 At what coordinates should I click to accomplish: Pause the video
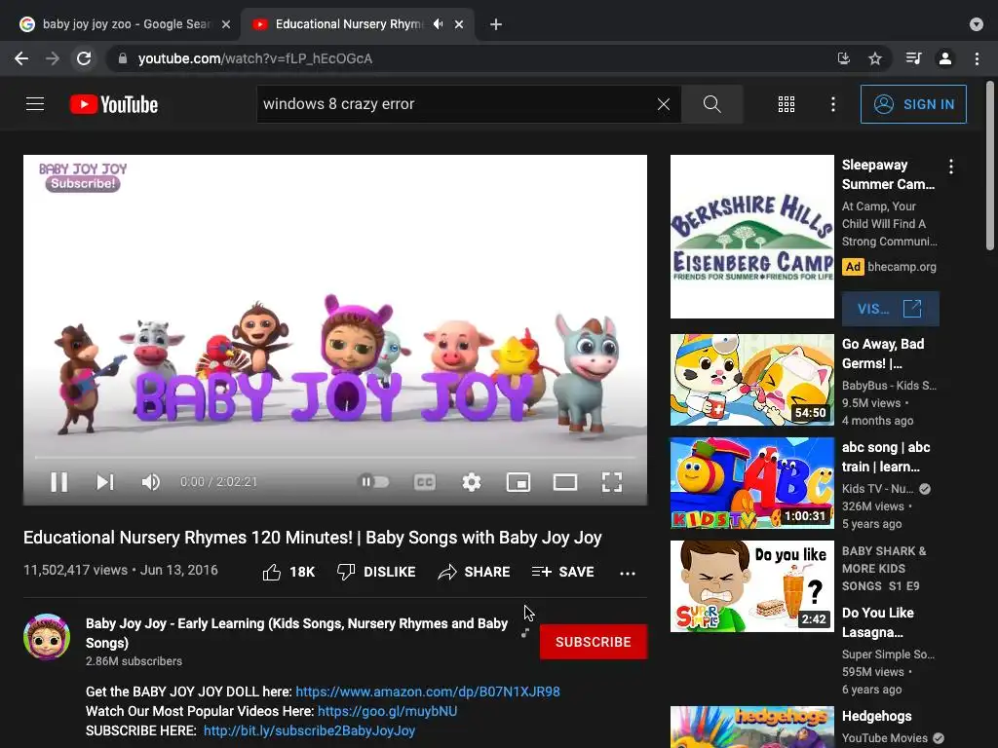59,481
